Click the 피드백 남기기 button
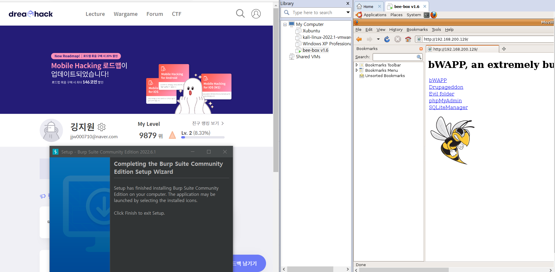 pos(249,263)
